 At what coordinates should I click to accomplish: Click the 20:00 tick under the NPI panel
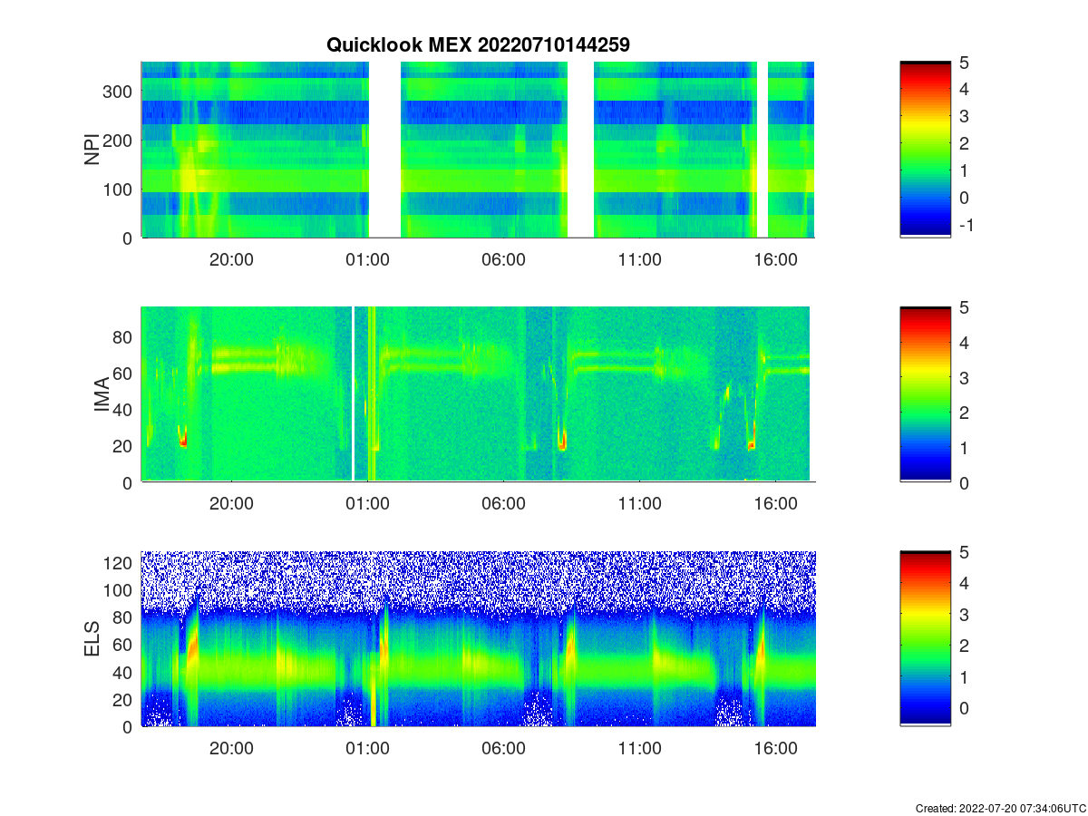point(231,259)
